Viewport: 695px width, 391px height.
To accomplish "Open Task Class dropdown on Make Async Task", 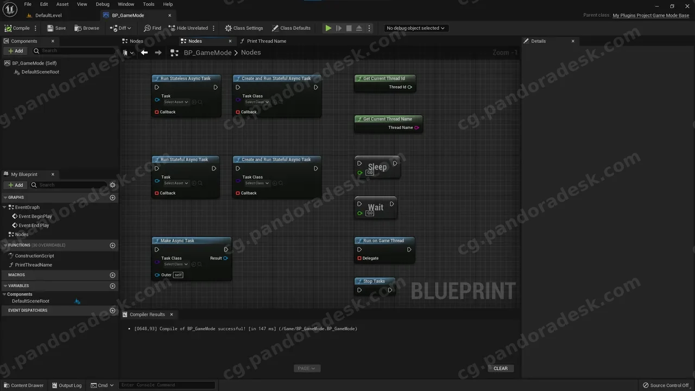I will pyautogui.click(x=176, y=264).
